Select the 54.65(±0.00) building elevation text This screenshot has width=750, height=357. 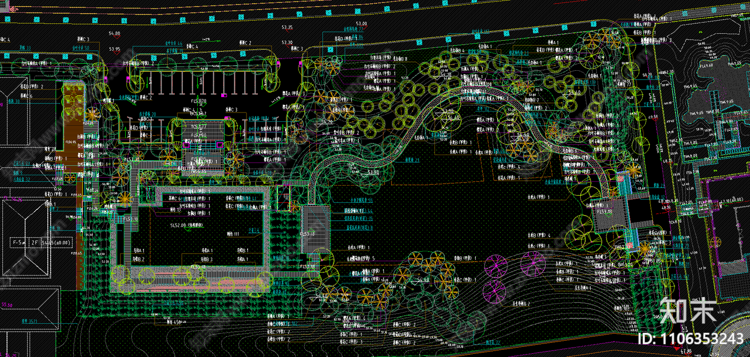(x=56, y=242)
